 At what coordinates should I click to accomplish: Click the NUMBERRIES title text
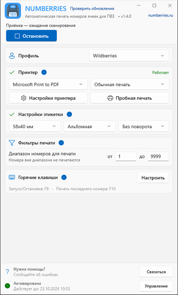pos(46,8)
